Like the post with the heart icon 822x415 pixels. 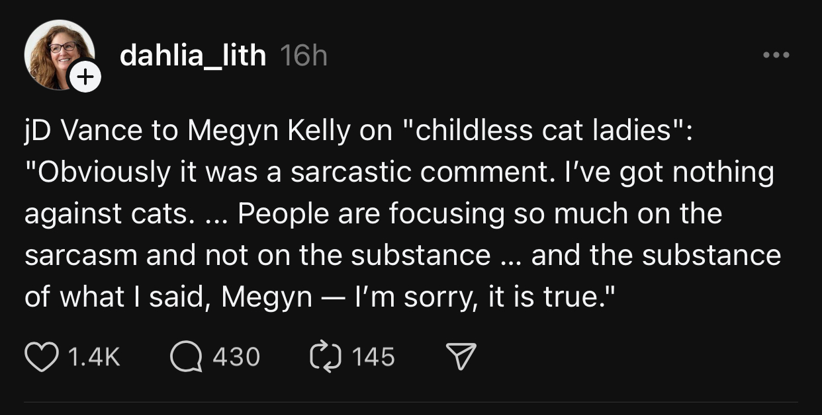click(41, 357)
